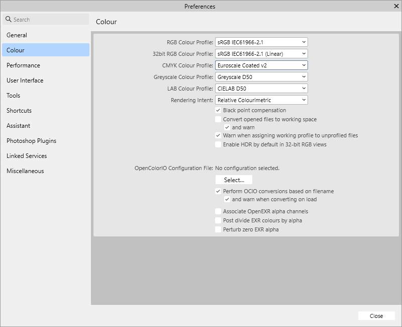Toggle Black point compensation
This screenshot has width=402, height=327.
pos(218,110)
